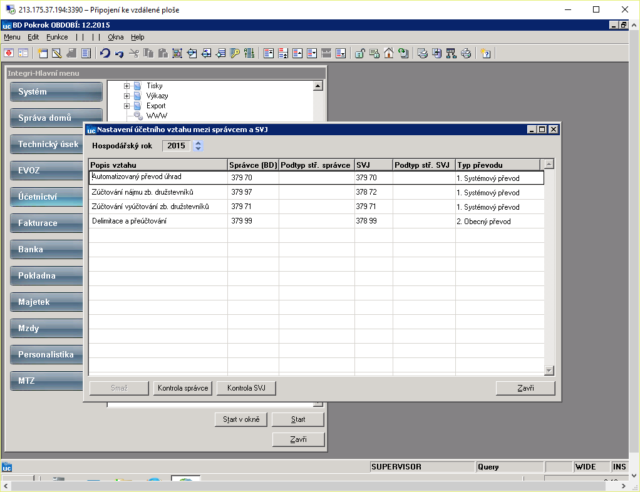Open the Fakturace module
This screenshot has width=640, height=492.
point(47,223)
